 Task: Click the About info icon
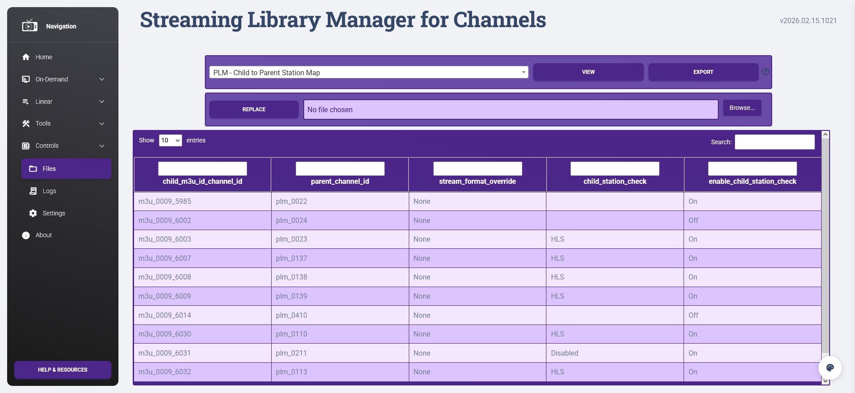tap(26, 235)
